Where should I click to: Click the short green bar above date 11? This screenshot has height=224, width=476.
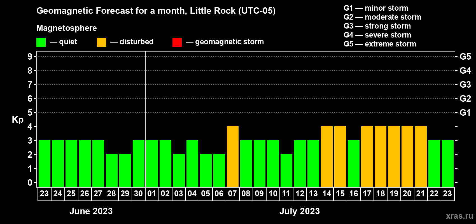(x=286, y=171)
